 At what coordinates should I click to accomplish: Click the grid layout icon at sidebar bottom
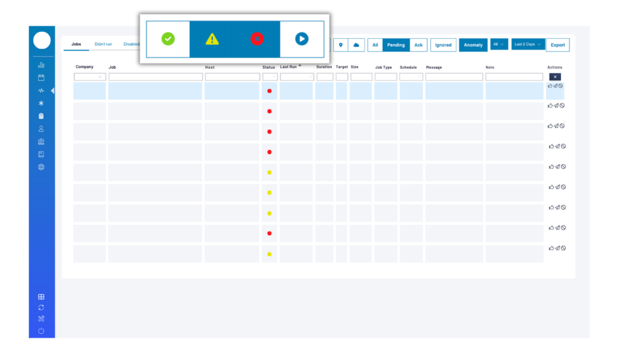click(41, 297)
